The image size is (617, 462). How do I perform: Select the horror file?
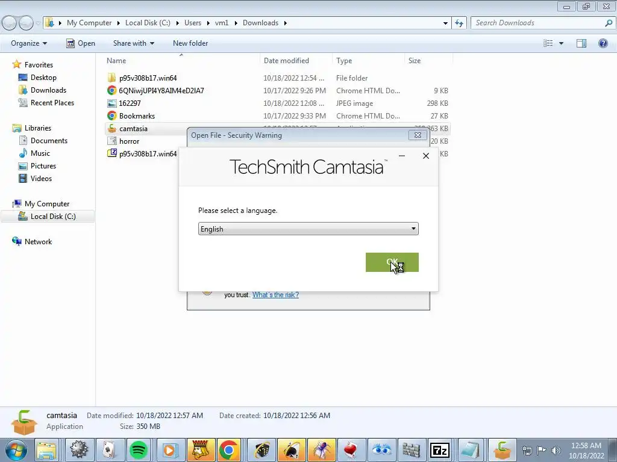point(129,141)
